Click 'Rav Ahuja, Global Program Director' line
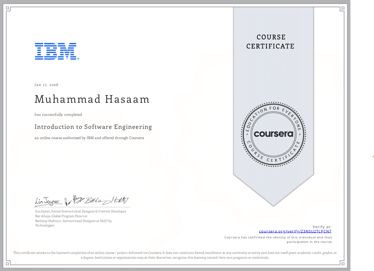Image resolution: width=374 pixels, height=271 pixels. coord(61,216)
